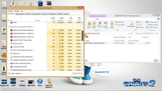Image resolution: width=162 pixels, height=91 pixels.
Task: Switch to the Desempenho tab
Action: pyautogui.click(x=20, y=14)
